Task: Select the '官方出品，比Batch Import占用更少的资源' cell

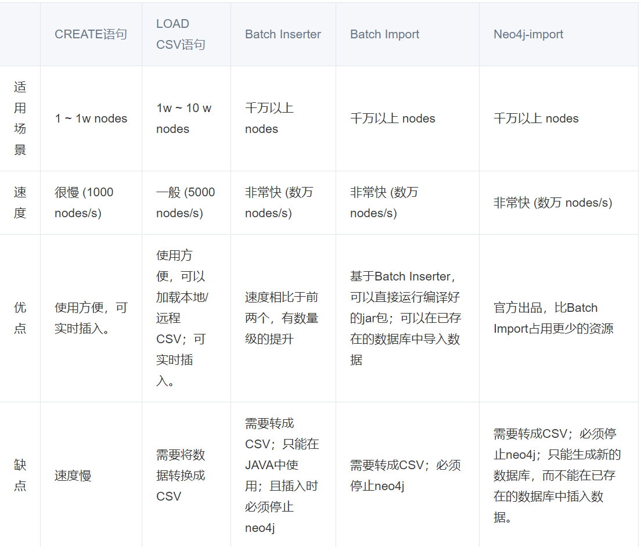Action: point(559,318)
